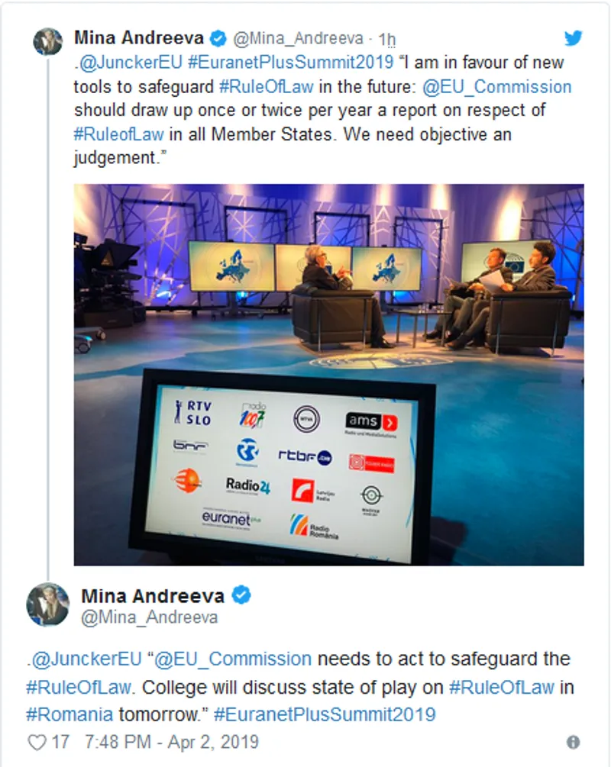
Task: Open the large profile avatar in lower tweet
Action: pyautogui.click(x=47, y=604)
